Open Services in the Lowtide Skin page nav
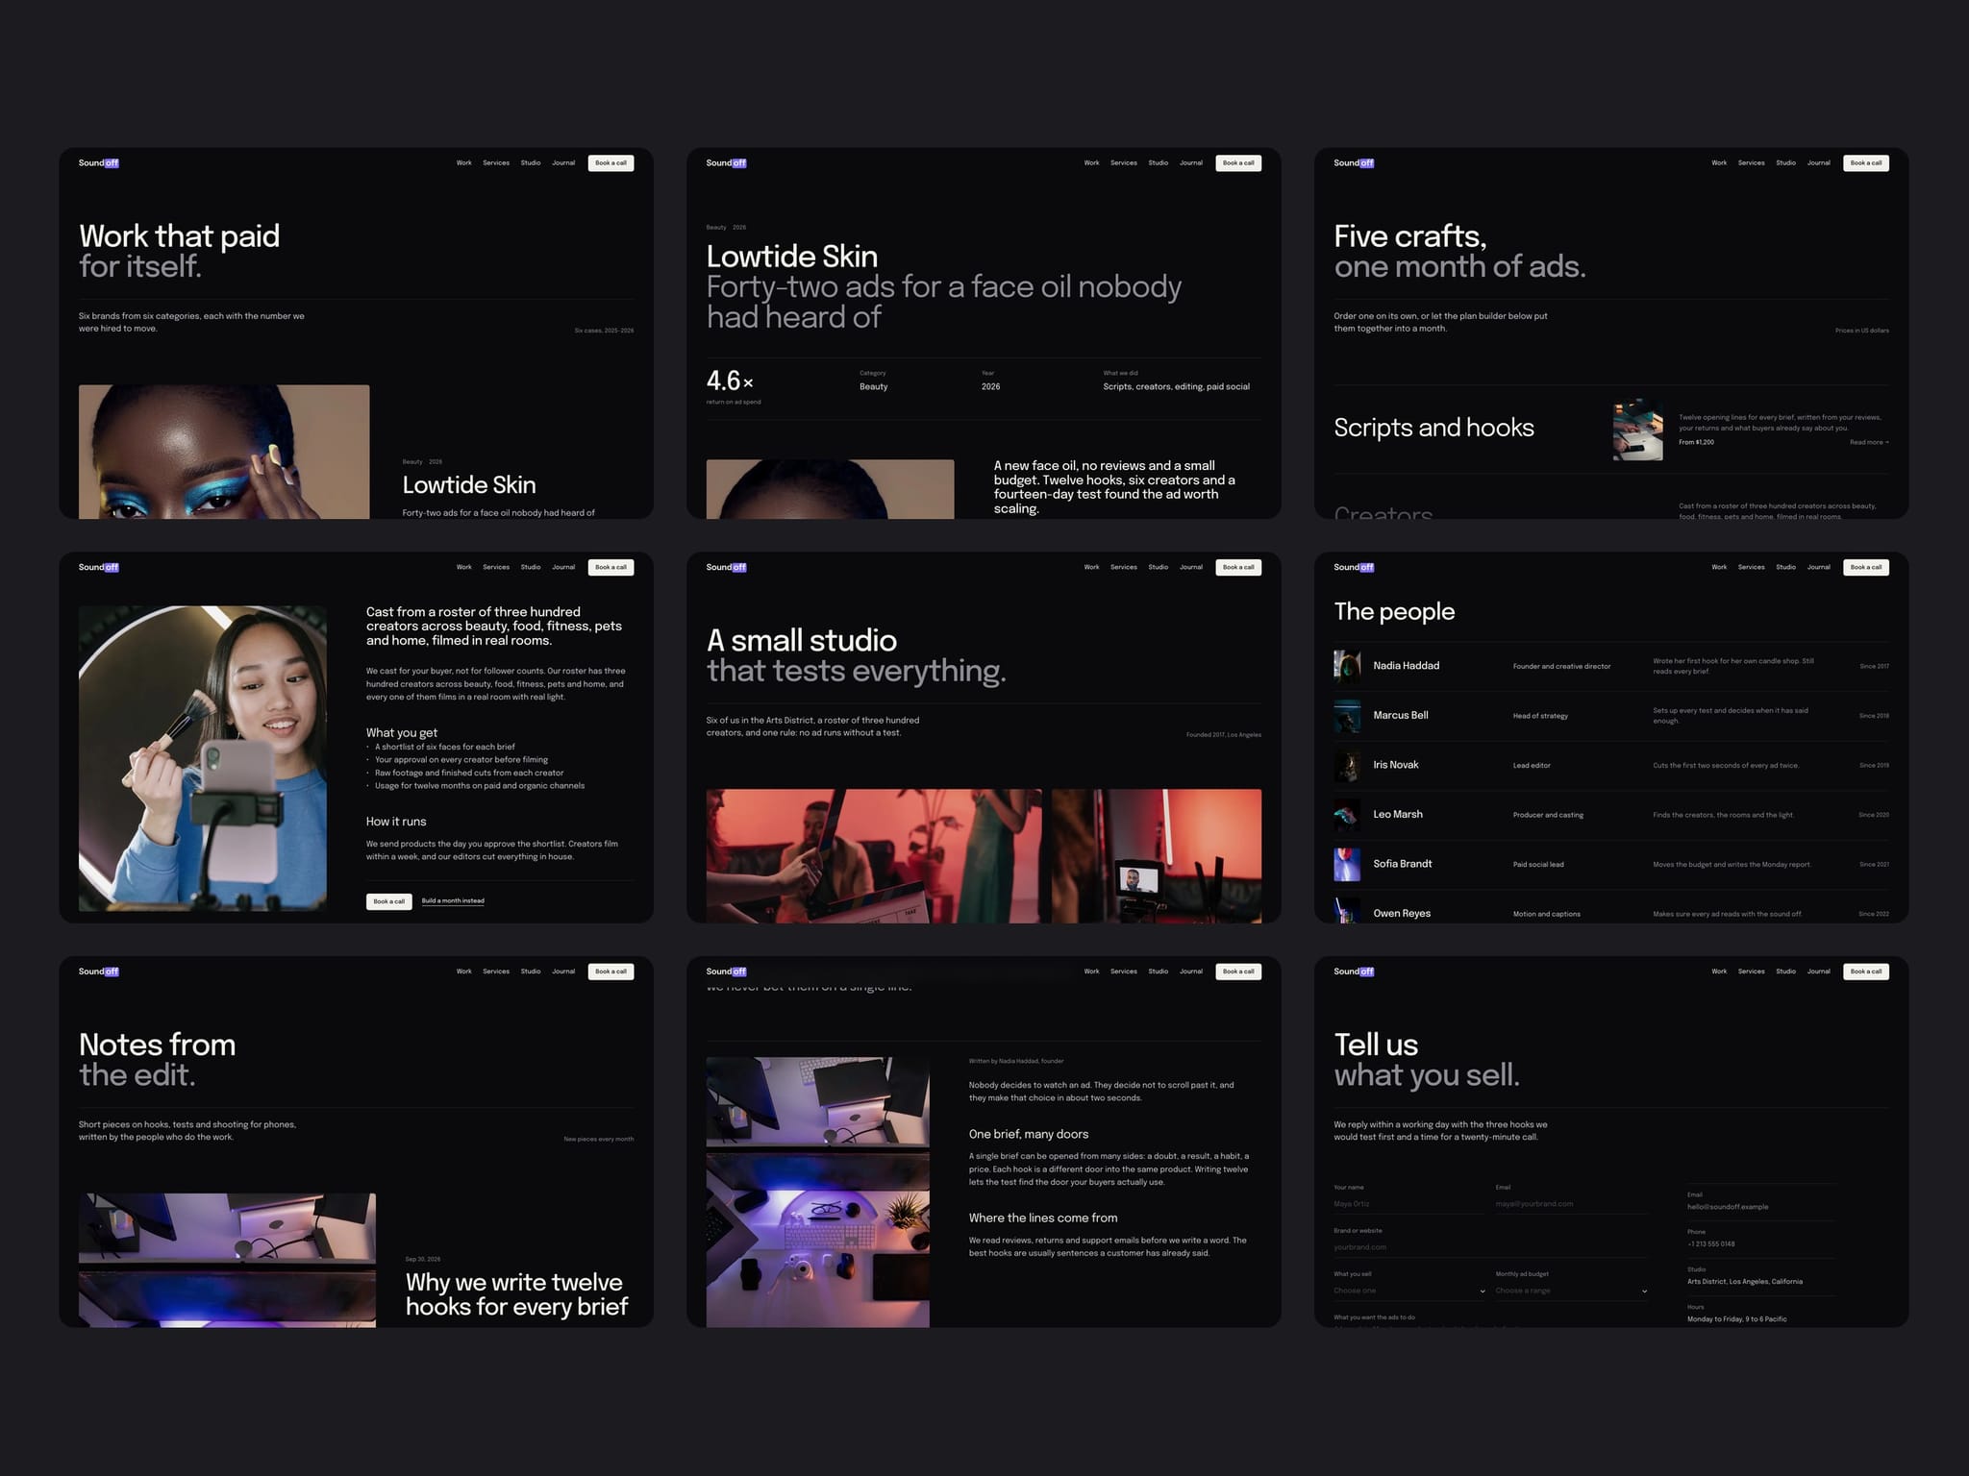 (1124, 163)
